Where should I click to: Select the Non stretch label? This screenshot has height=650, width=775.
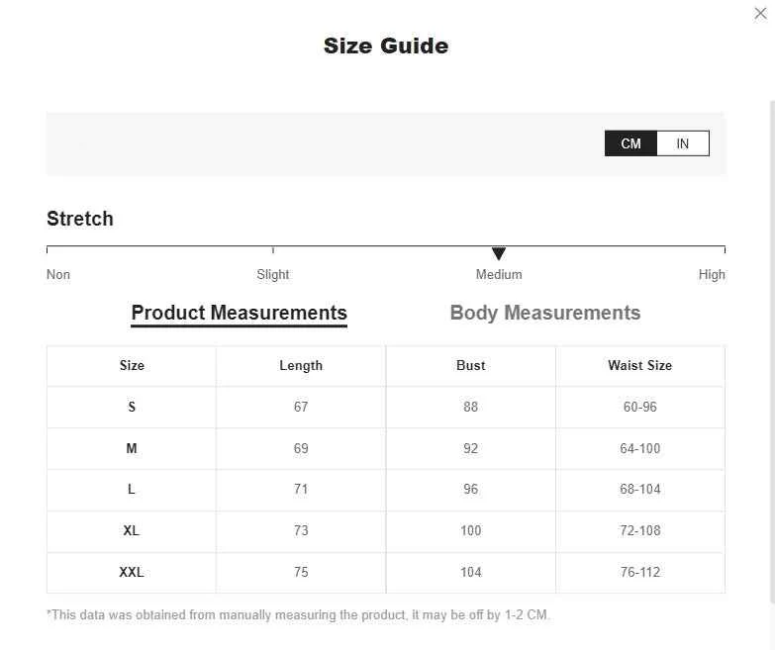pyautogui.click(x=58, y=275)
